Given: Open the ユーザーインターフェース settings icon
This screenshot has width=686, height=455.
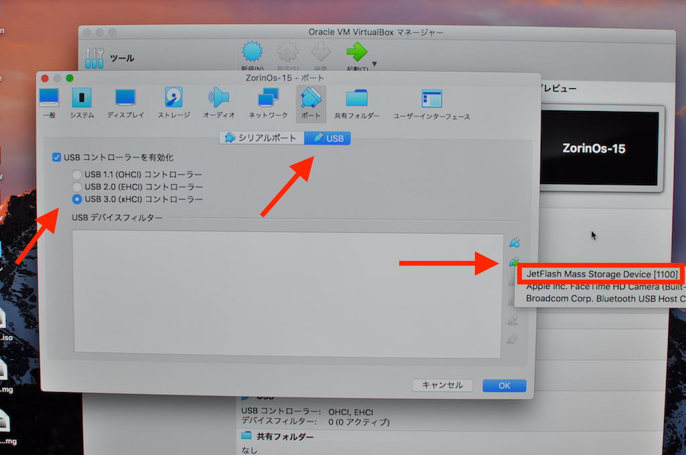Looking at the screenshot, I should click(x=431, y=99).
